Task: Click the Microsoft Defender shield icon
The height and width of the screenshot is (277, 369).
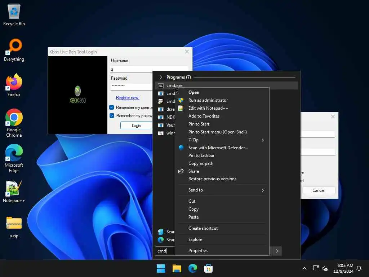Action: [x=181, y=148]
